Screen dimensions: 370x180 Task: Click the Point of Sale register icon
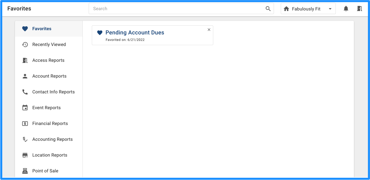point(25,171)
